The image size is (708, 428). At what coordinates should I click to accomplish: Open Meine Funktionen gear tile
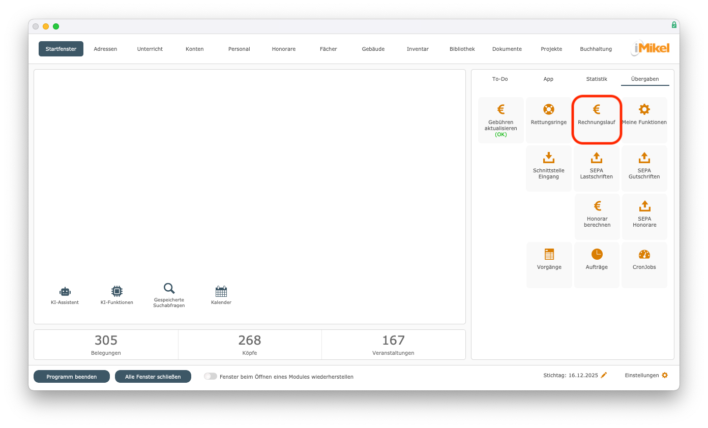point(644,109)
